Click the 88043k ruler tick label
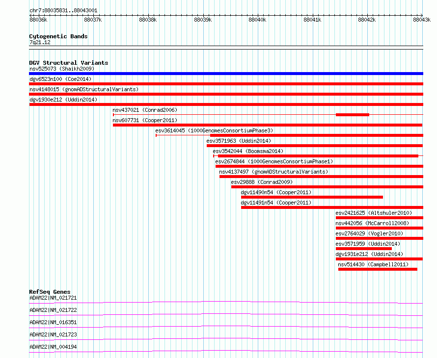The width and height of the screenshot is (437, 358). point(422,20)
